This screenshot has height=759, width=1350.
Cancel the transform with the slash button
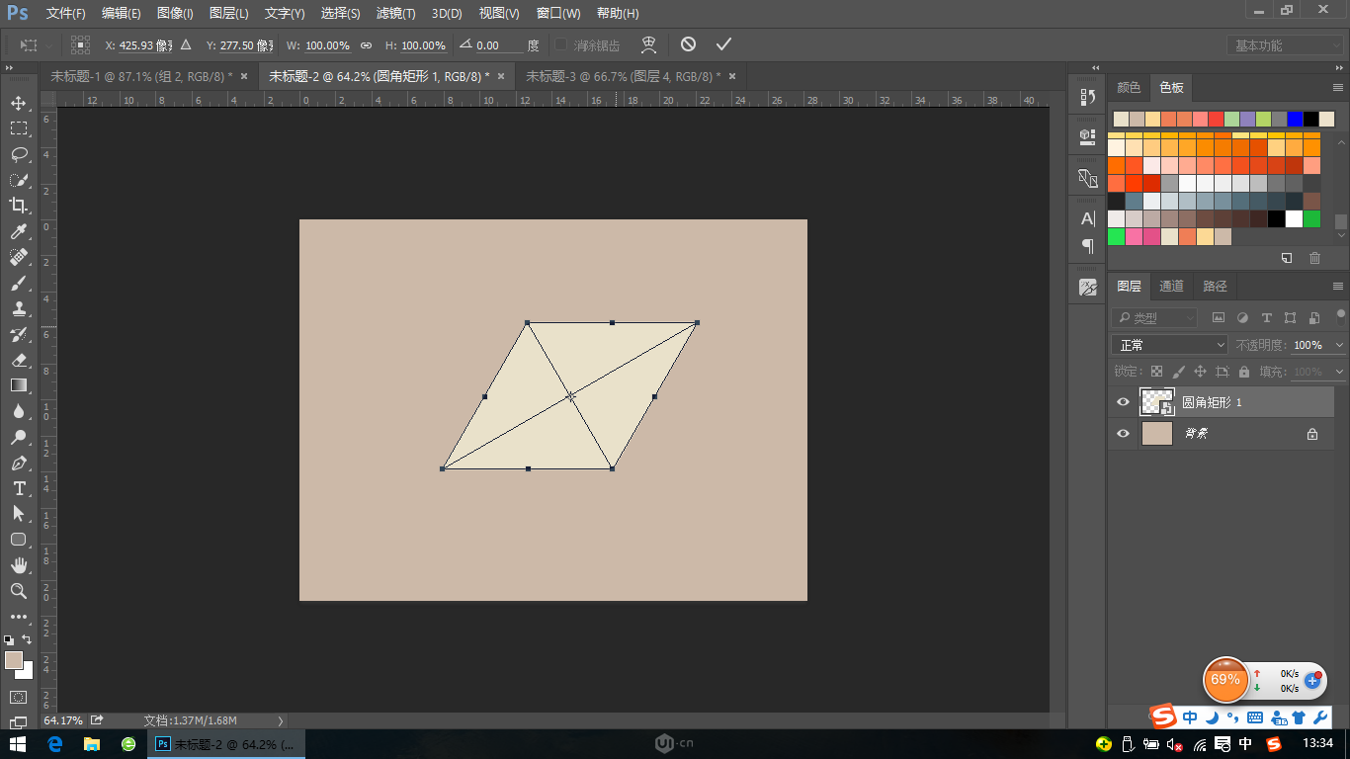(689, 43)
